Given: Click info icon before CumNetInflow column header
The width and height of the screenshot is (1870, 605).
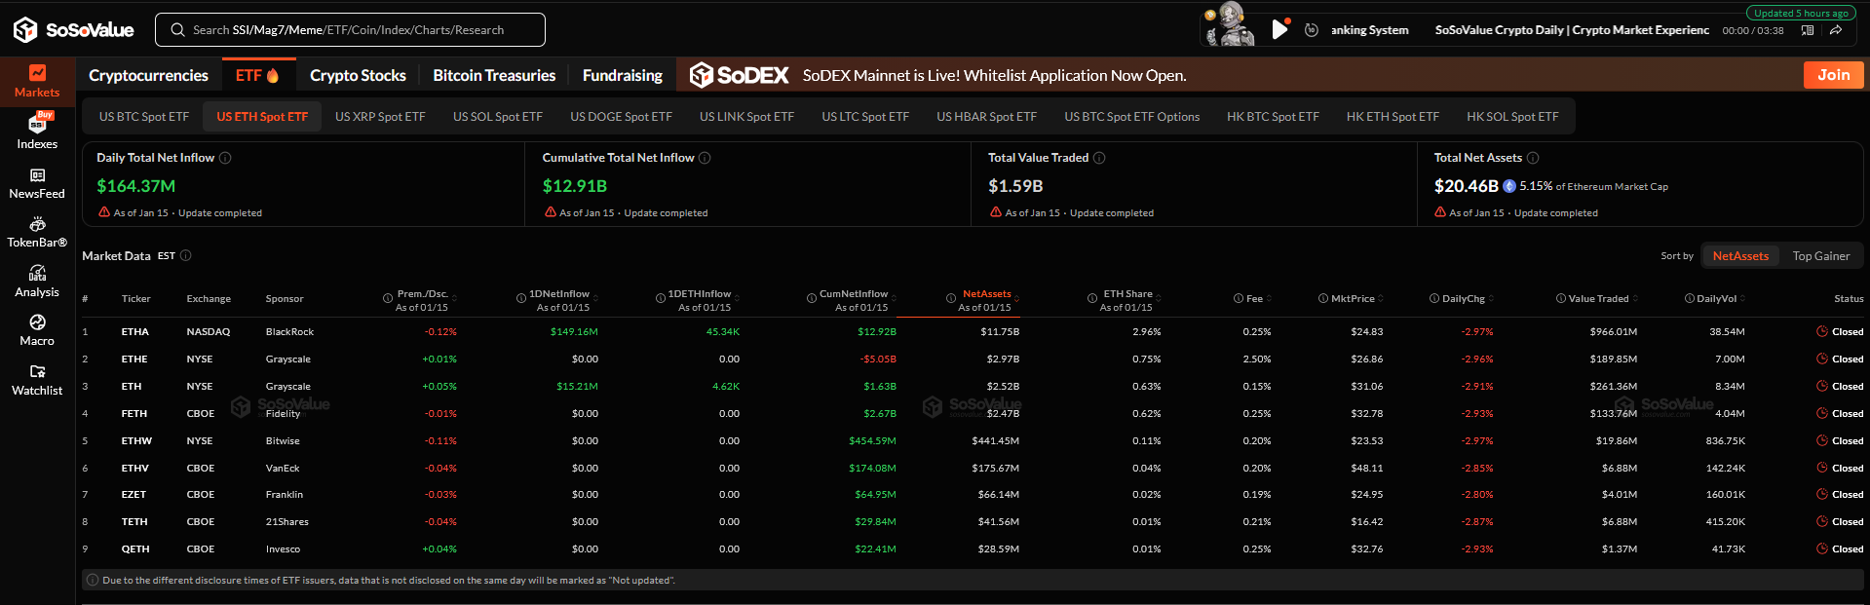Looking at the screenshot, I should tap(812, 298).
